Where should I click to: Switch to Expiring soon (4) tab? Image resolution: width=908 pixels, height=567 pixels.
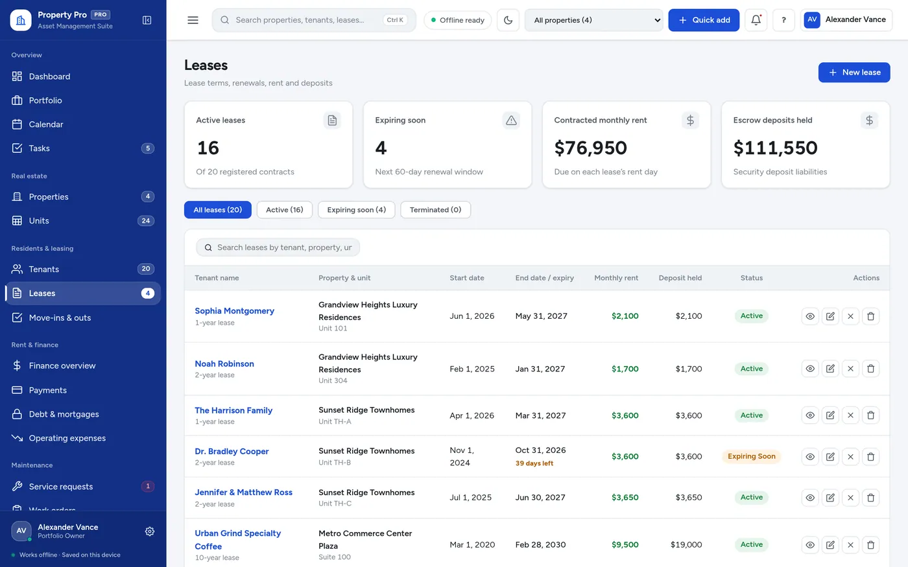click(356, 210)
